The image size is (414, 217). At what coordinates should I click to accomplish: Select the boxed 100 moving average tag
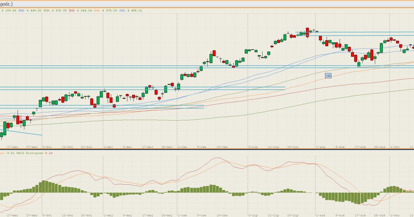(328, 75)
